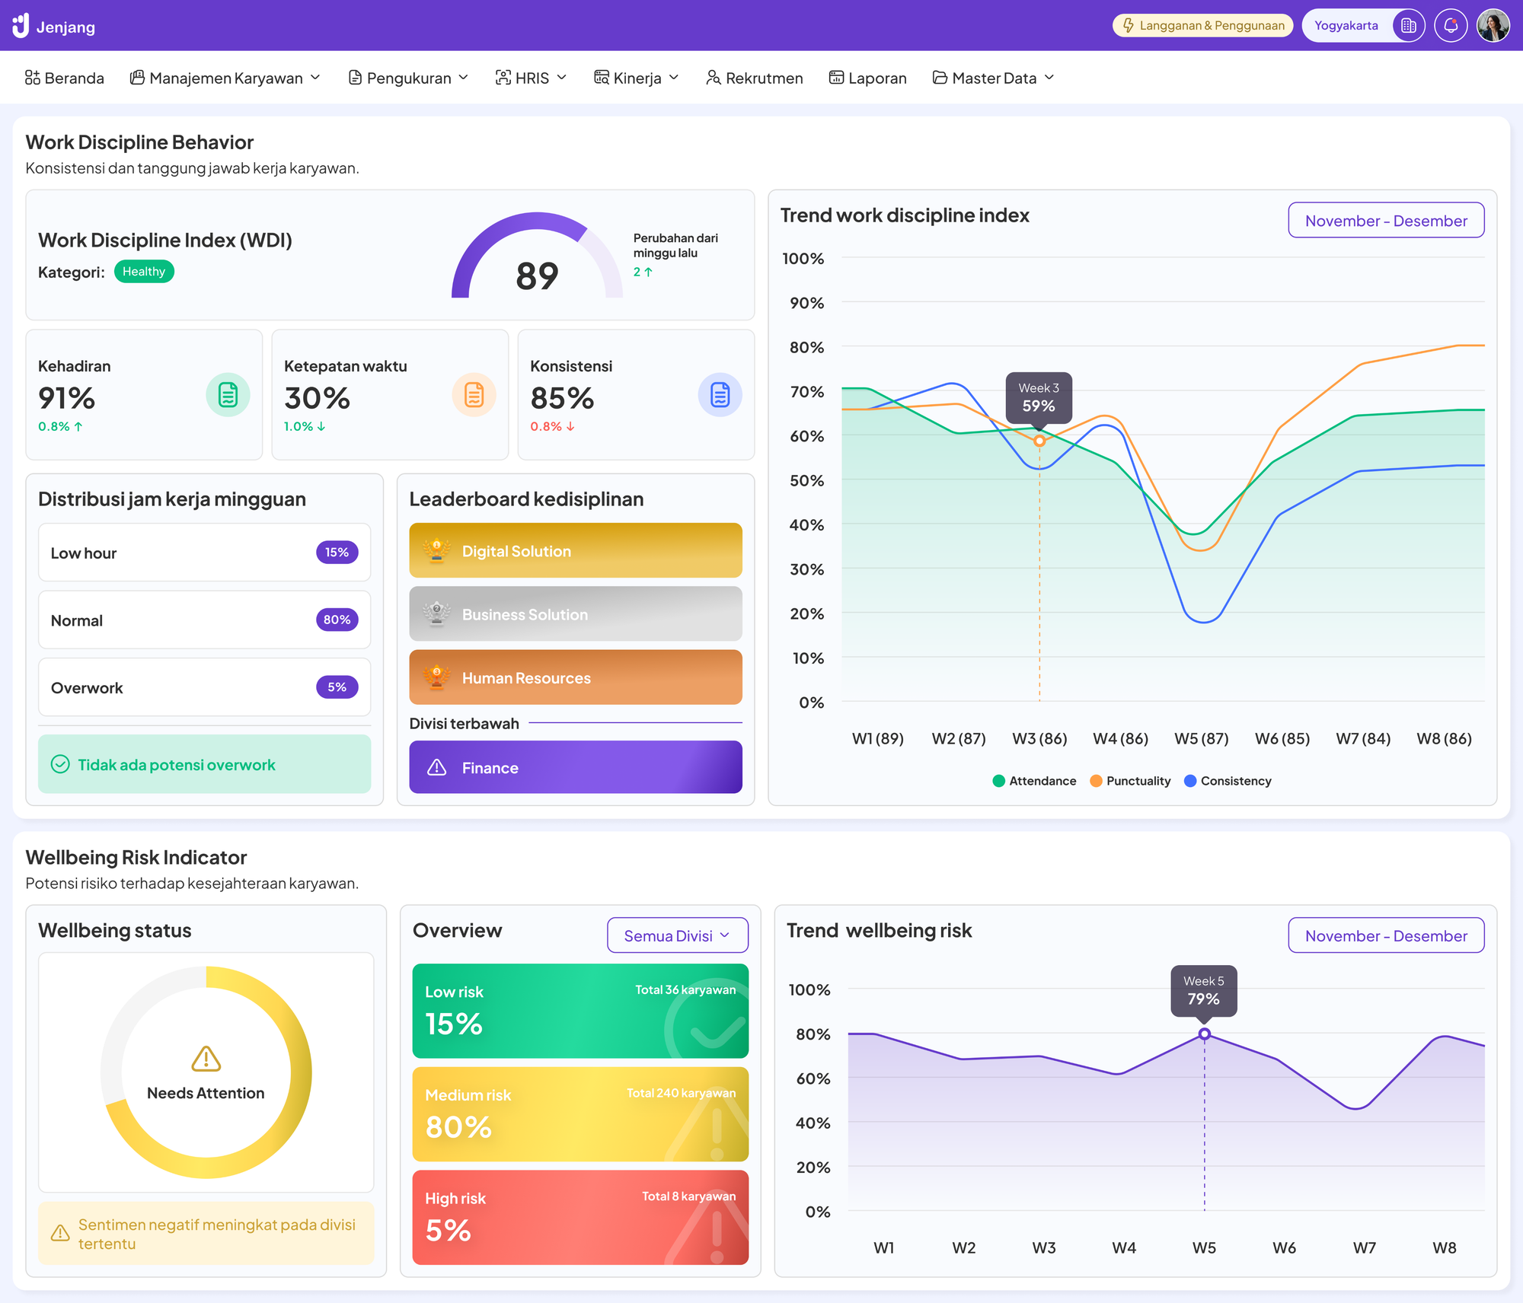Click the gold trophy icon on Digital Solution
The width and height of the screenshot is (1523, 1303).
coord(437,550)
